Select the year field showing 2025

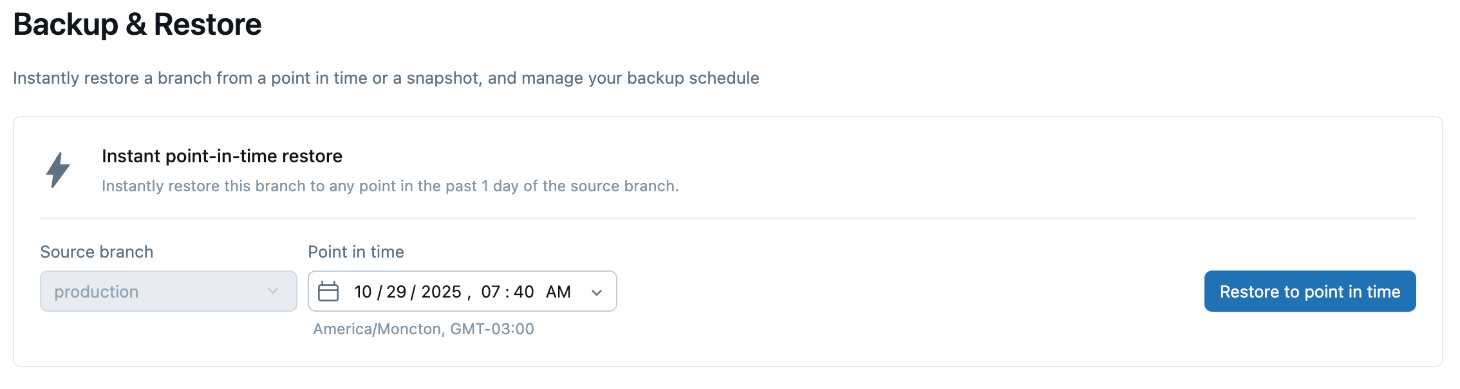point(441,292)
